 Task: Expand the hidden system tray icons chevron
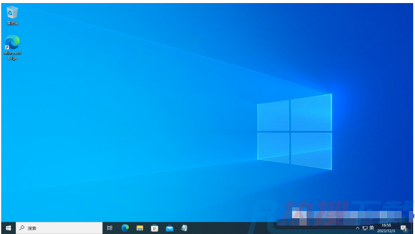(358, 228)
